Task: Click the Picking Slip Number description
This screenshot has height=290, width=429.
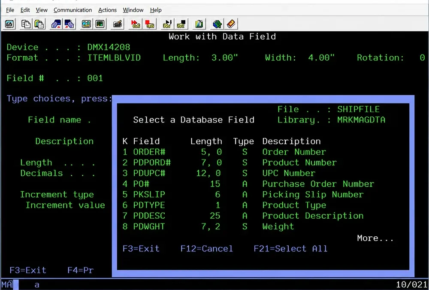Action: point(313,195)
